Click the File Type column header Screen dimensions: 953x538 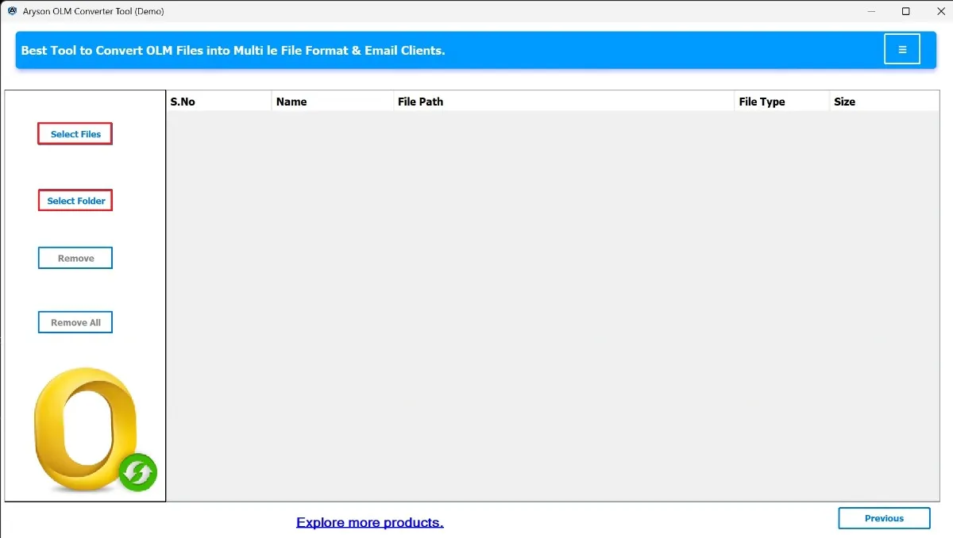point(761,101)
